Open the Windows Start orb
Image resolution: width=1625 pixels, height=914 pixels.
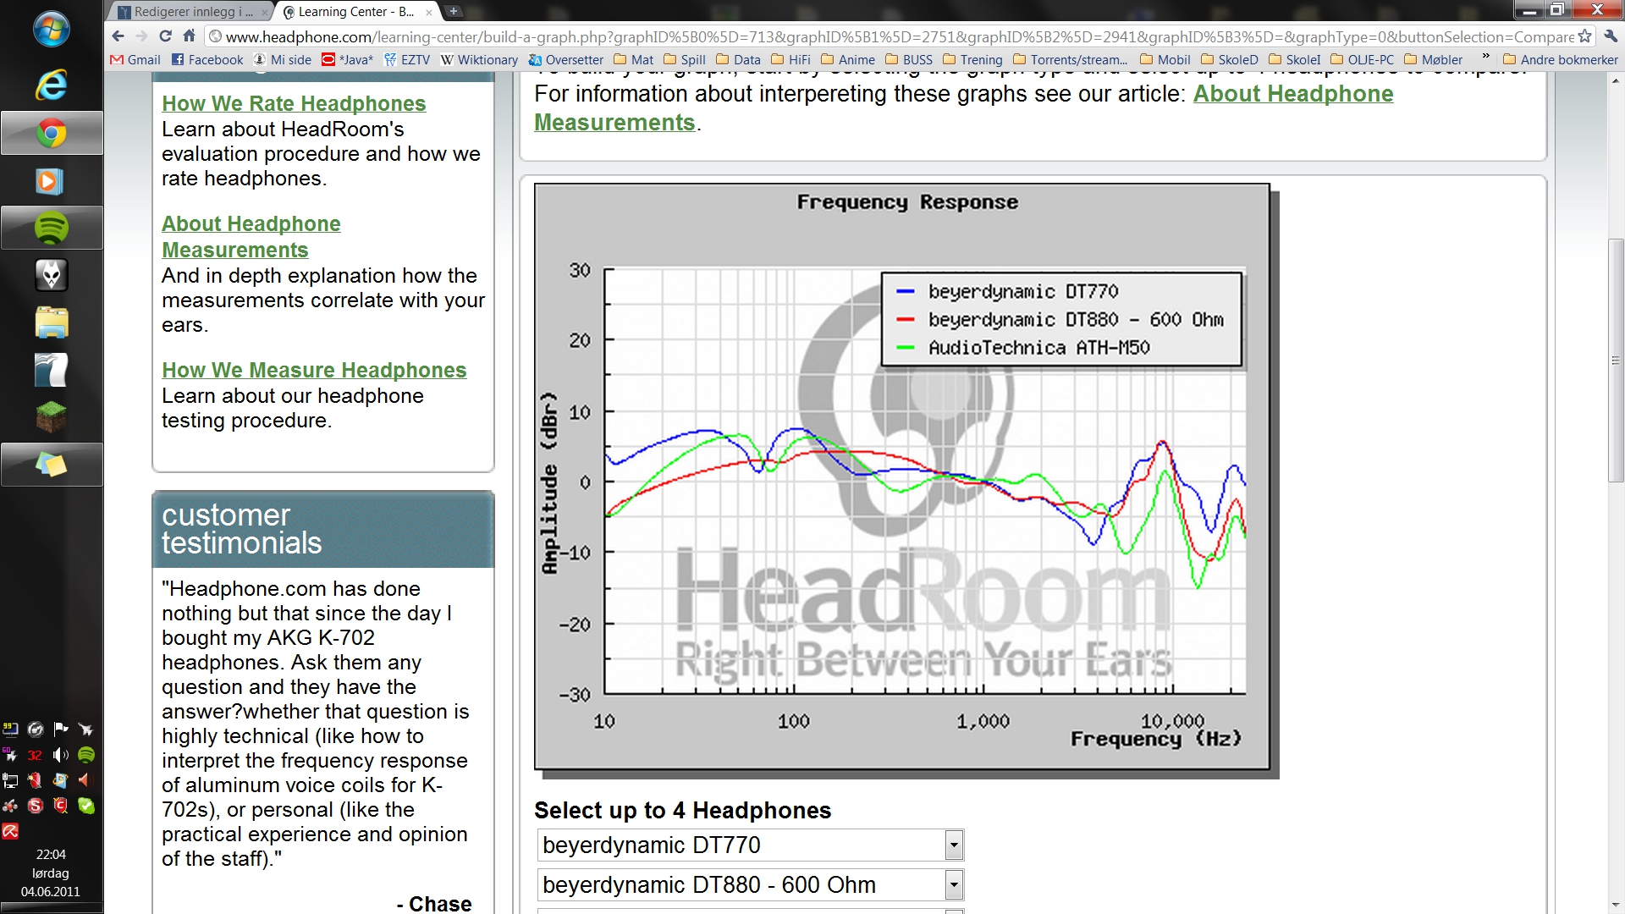tap(51, 30)
